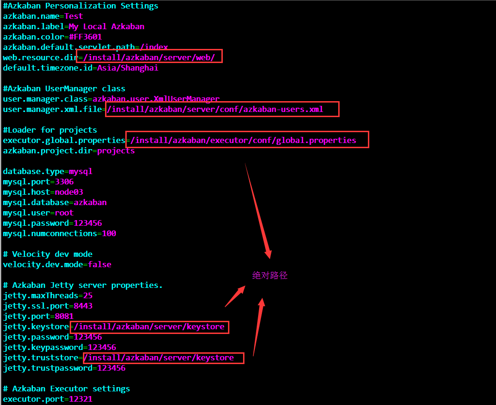Image resolution: width=496 pixels, height=405 pixels.
Task: Click the "jetty.truststore" property line
Action: (x=119, y=357)
